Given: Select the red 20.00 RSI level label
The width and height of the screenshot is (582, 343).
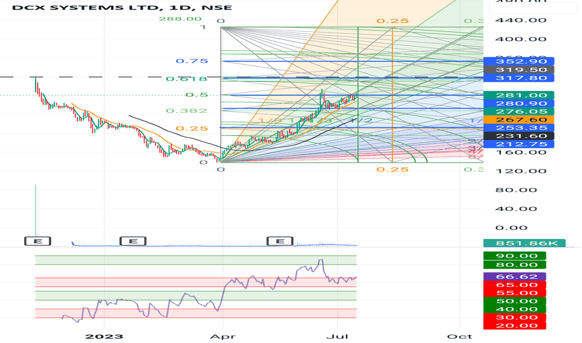Looking at the screenshot, I should tap(515, 326).
